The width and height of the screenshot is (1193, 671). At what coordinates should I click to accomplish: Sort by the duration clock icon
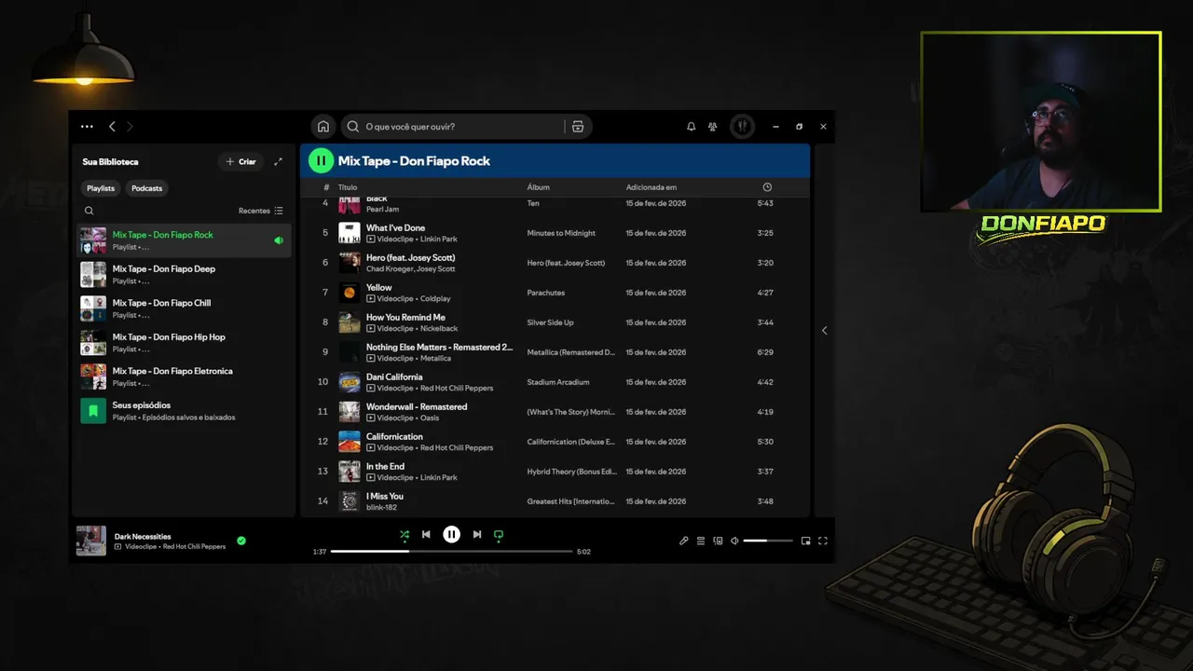767,187
